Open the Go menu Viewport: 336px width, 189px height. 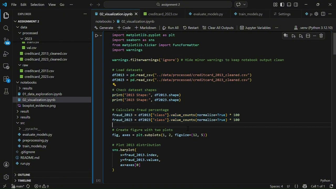(62, 4)
